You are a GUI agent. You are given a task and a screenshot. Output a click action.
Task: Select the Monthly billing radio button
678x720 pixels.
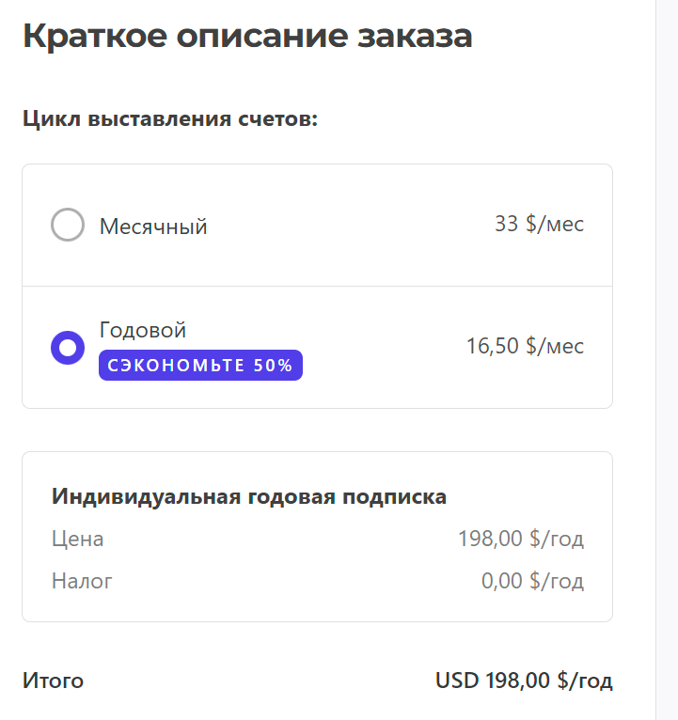tap(68, 226)
